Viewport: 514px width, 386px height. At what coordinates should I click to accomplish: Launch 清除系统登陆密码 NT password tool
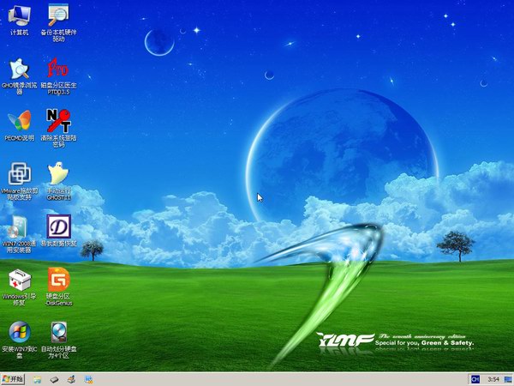coord(58,120)
